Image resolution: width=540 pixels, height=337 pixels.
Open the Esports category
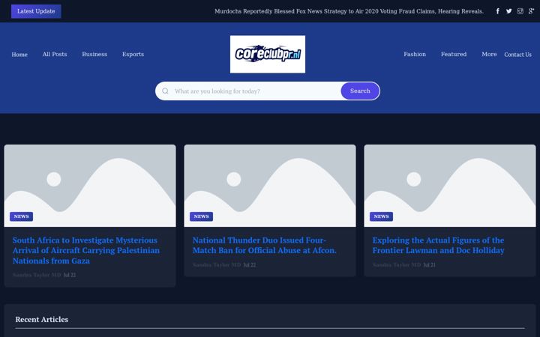(133, 55)
